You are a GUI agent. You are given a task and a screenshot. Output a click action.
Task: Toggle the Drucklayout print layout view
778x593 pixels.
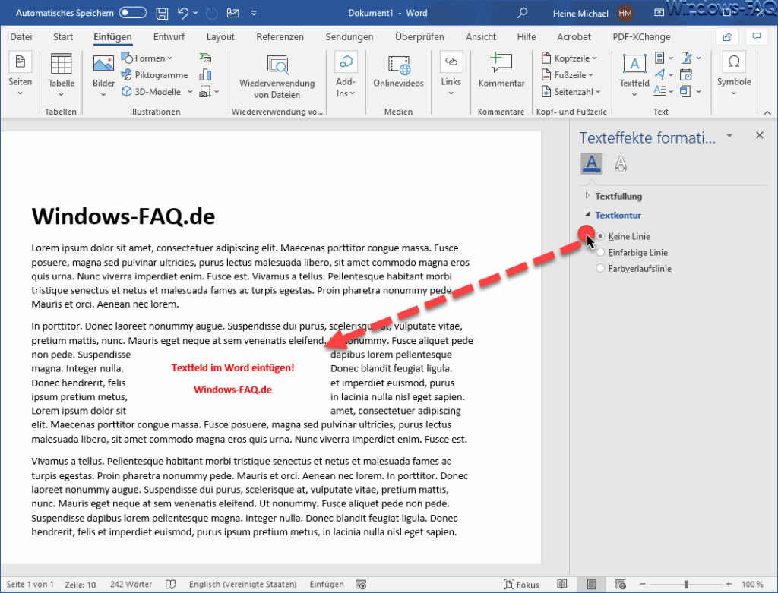591,584
